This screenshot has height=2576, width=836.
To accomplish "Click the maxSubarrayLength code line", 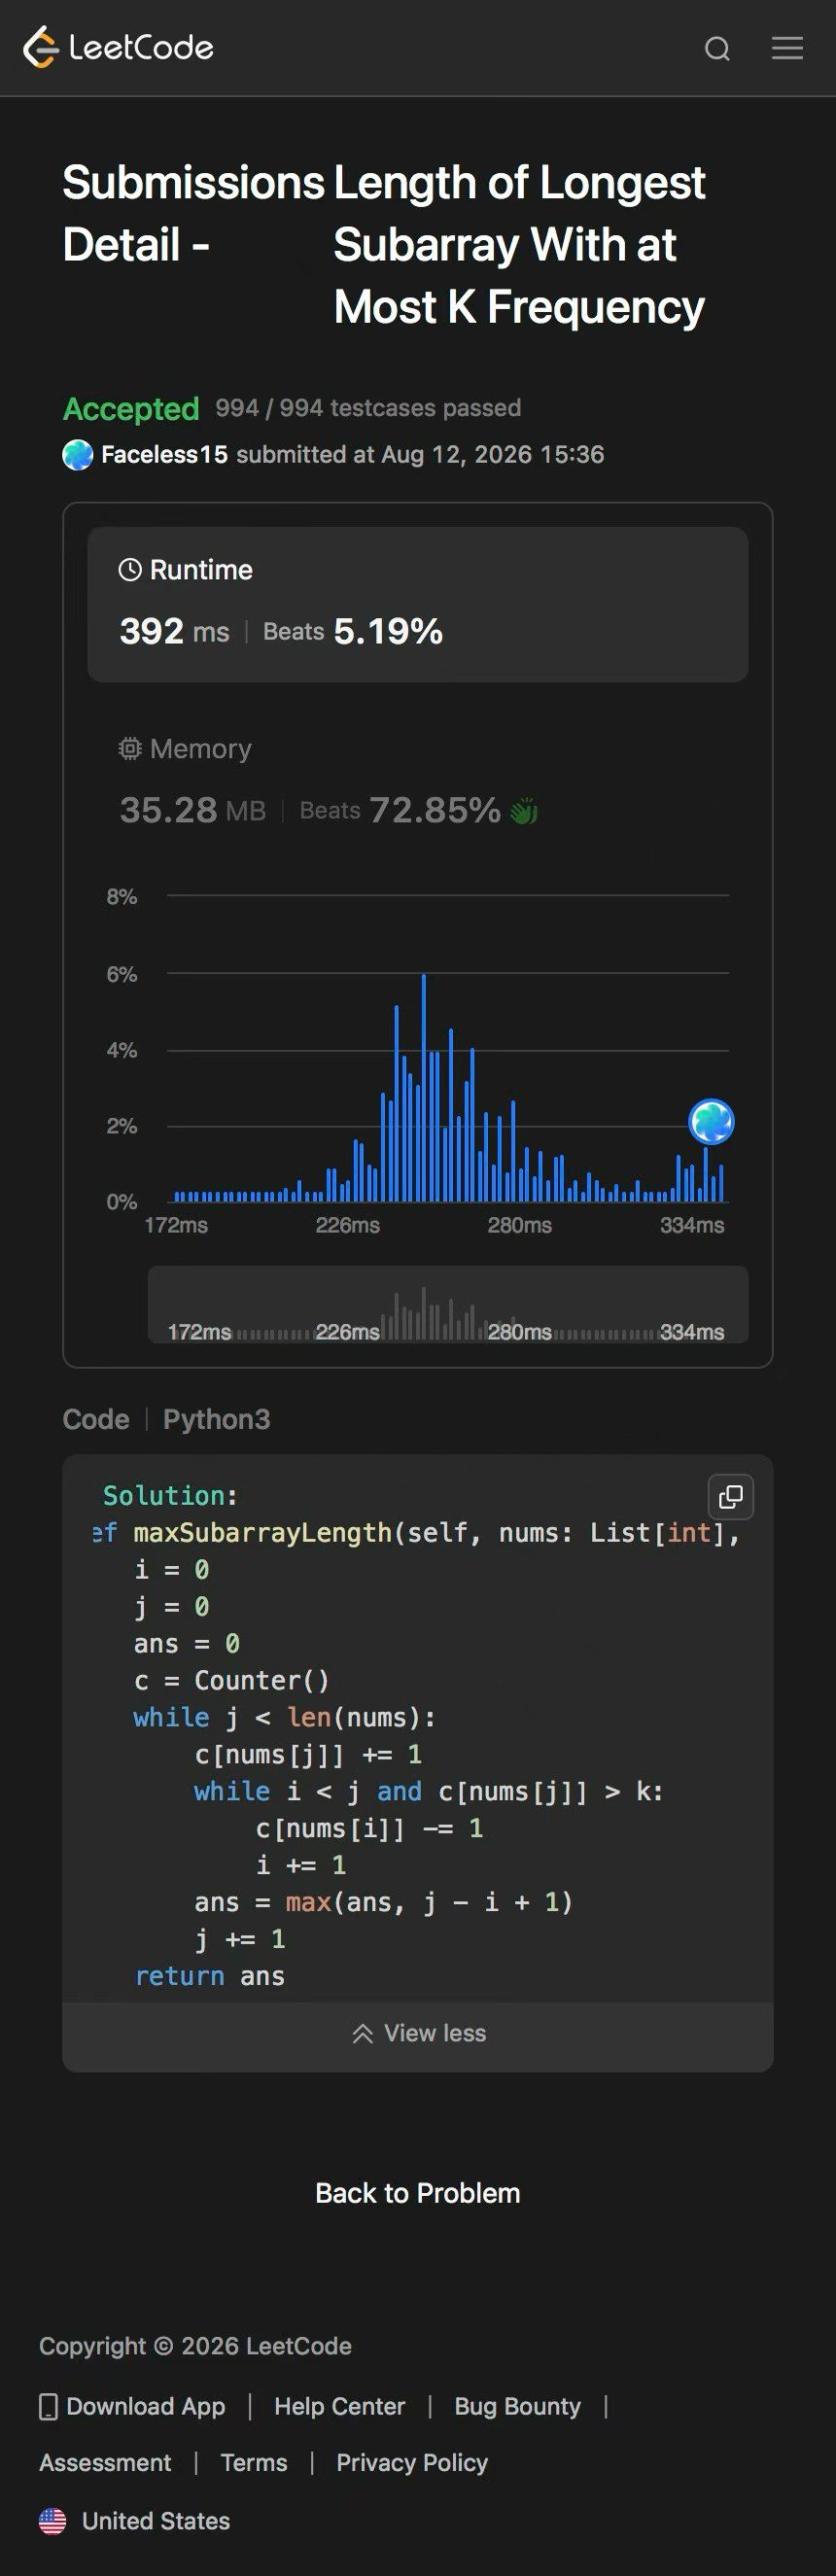I will point(418,1533).
